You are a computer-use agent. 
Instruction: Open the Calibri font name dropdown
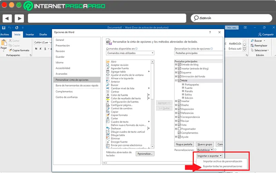point(51,42)
